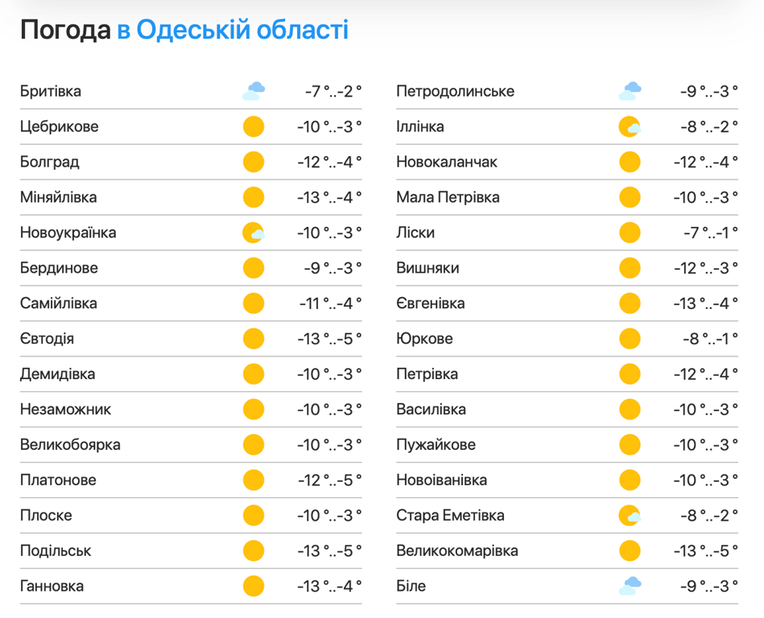Click the sunny icon beside Цебрикове
The image size is (764, 618).
(254, 126)
